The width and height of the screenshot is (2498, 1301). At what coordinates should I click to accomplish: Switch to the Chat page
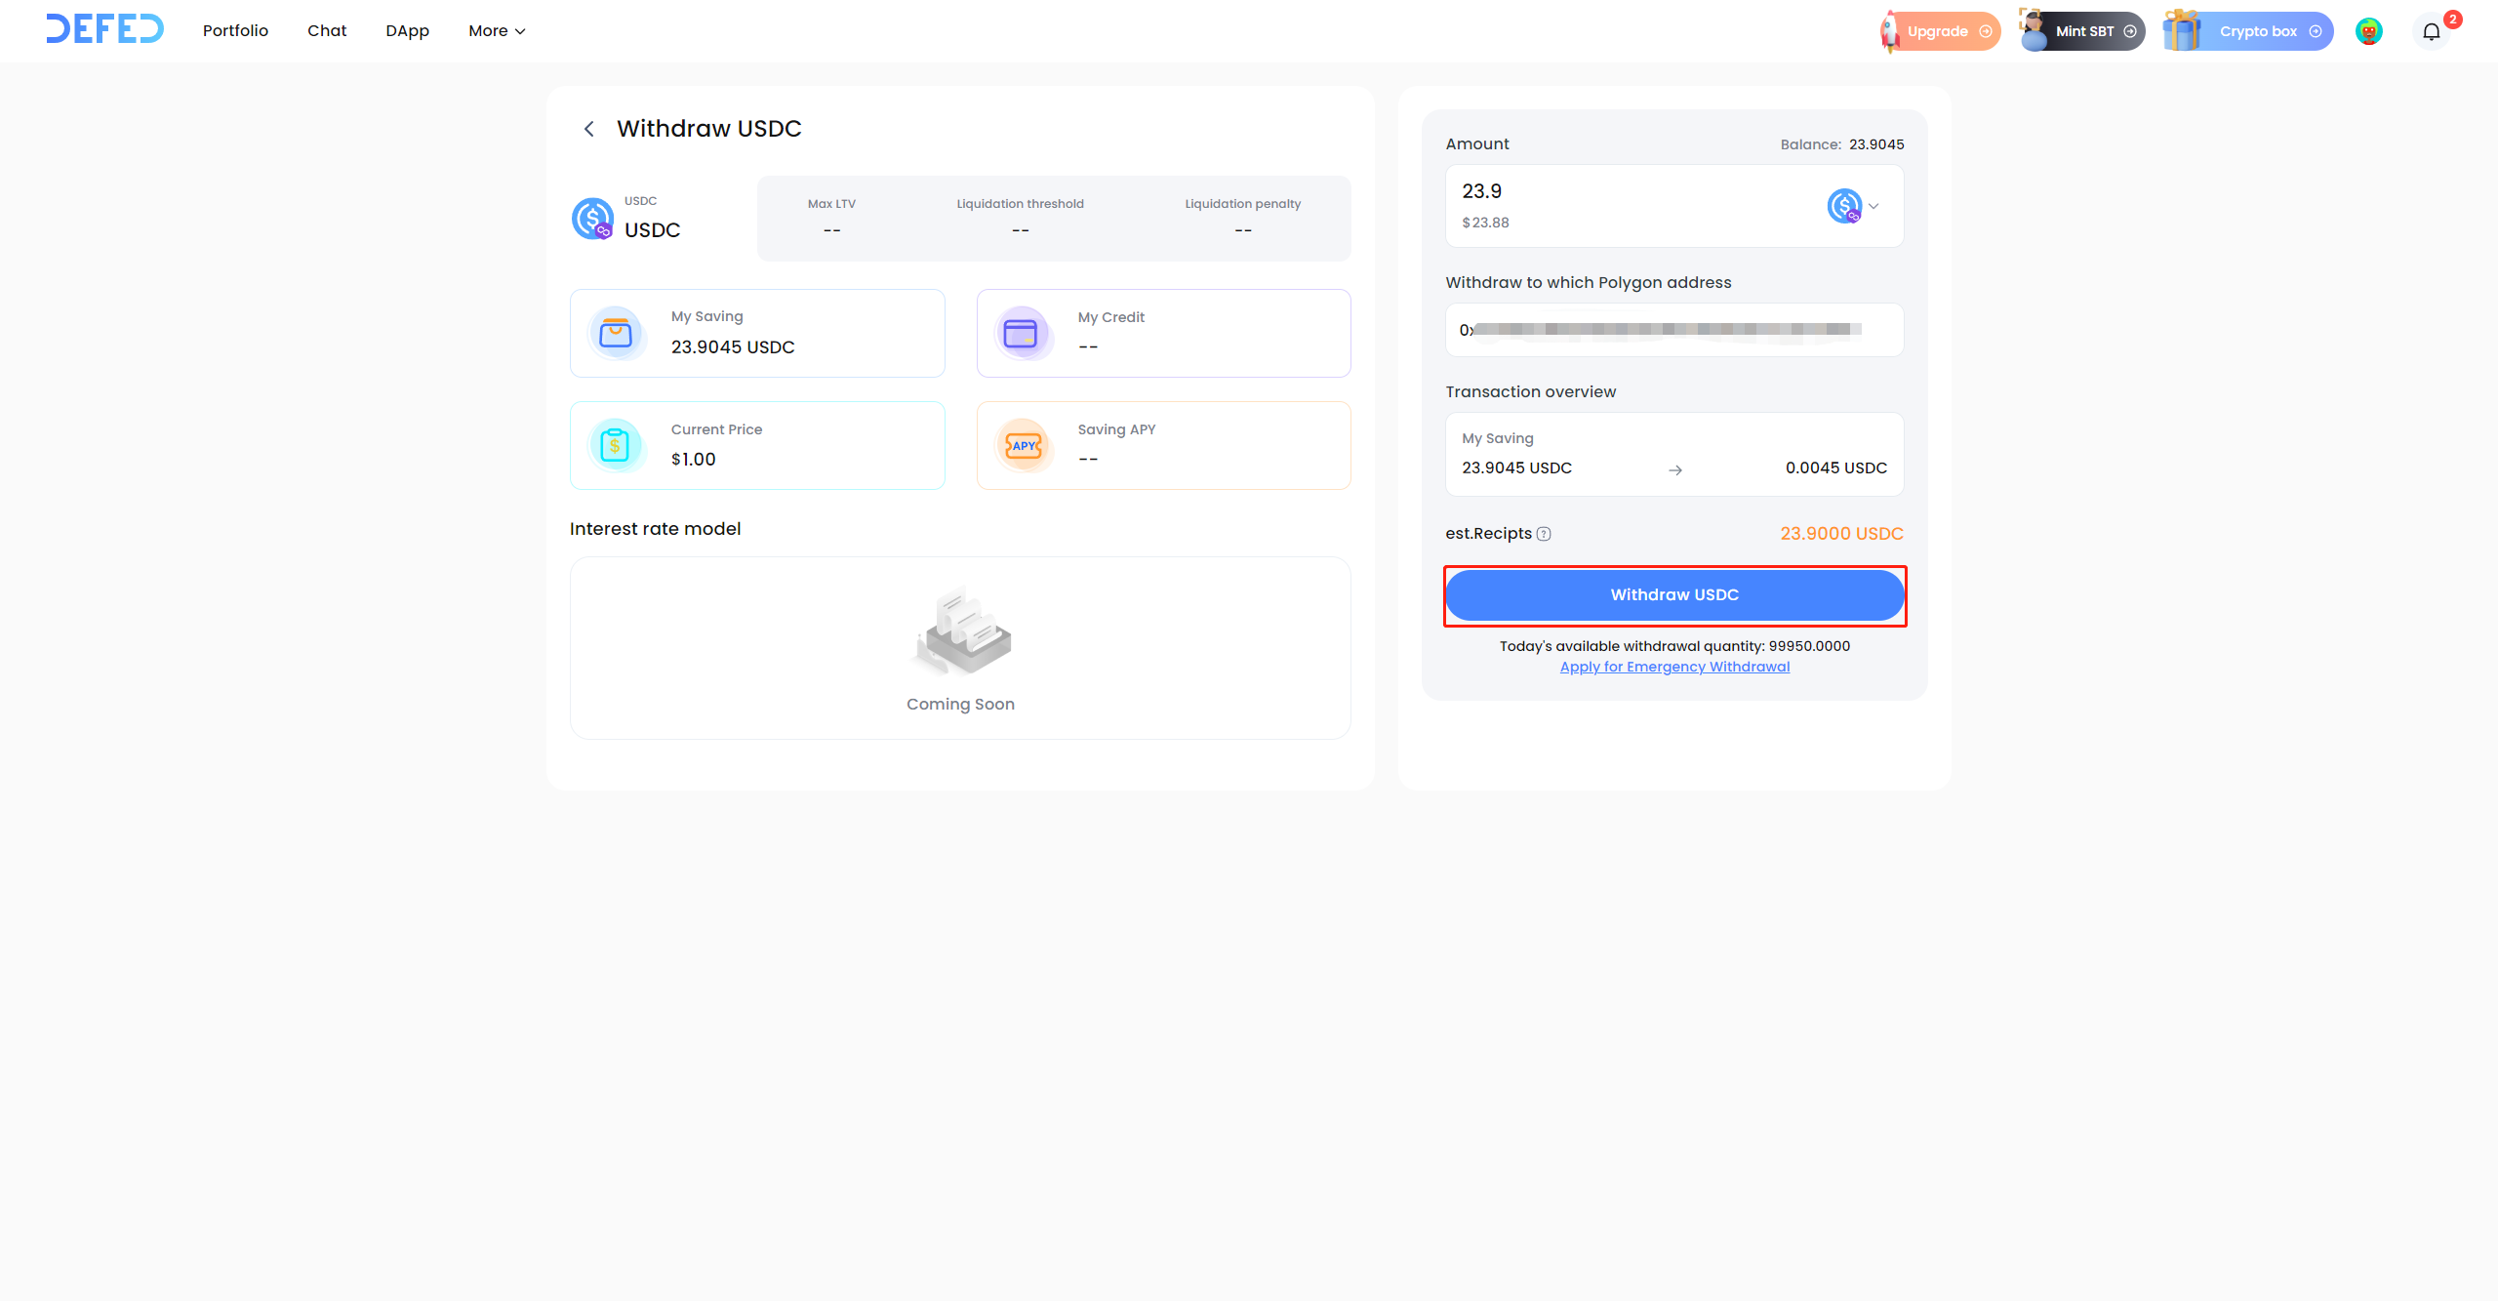click(327, 31)
